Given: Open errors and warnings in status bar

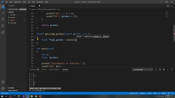Looking at the screenshot, I should pyautogui.click(x=5, y=93).
